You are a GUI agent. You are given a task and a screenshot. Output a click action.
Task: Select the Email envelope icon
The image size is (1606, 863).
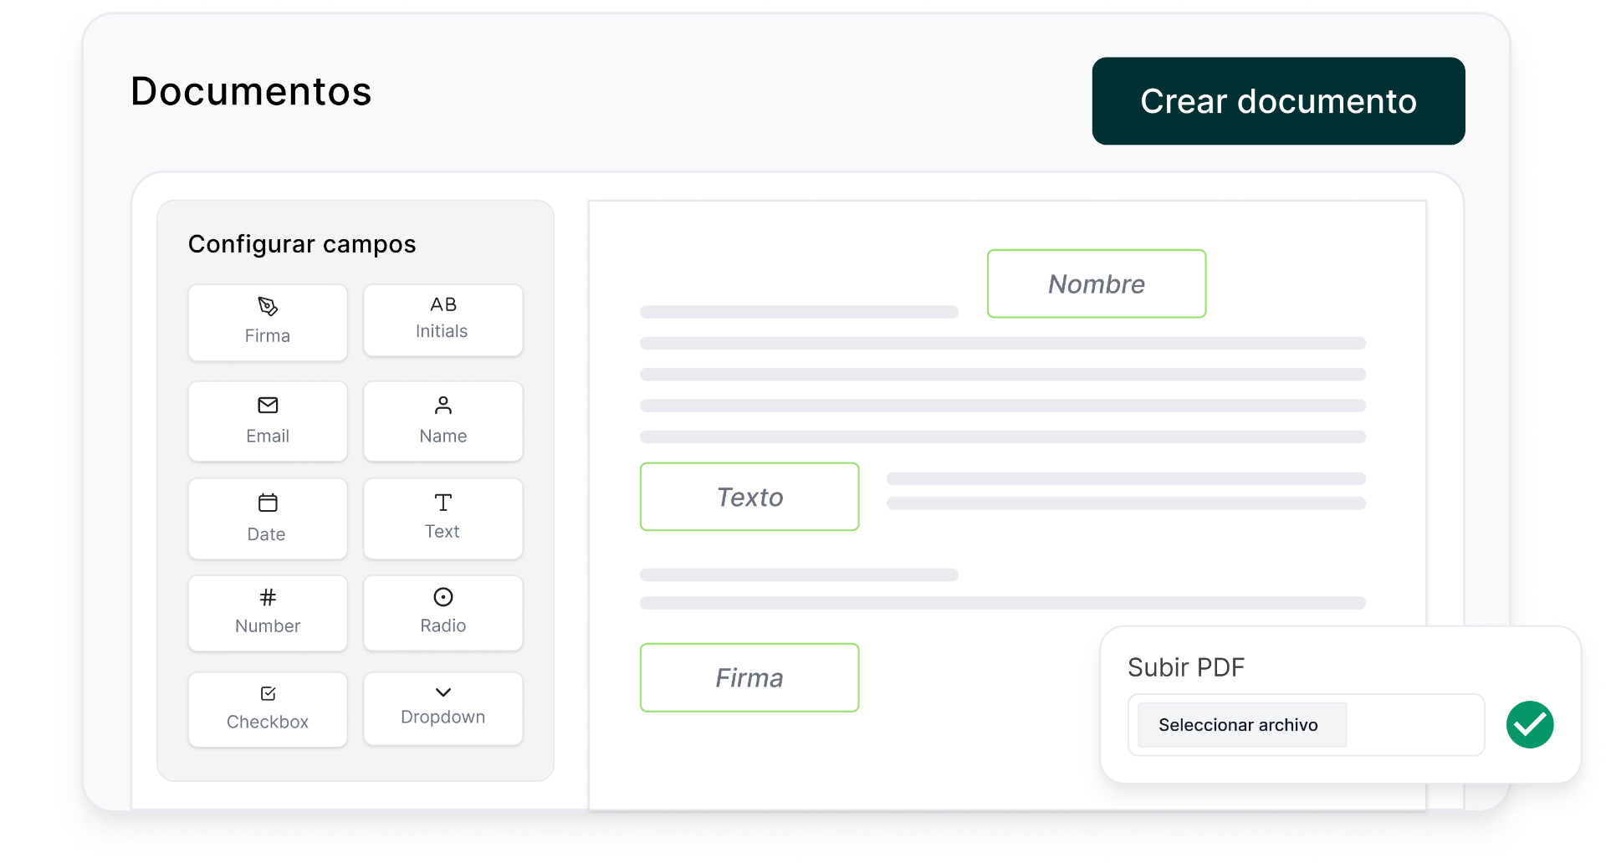[268, 405]
